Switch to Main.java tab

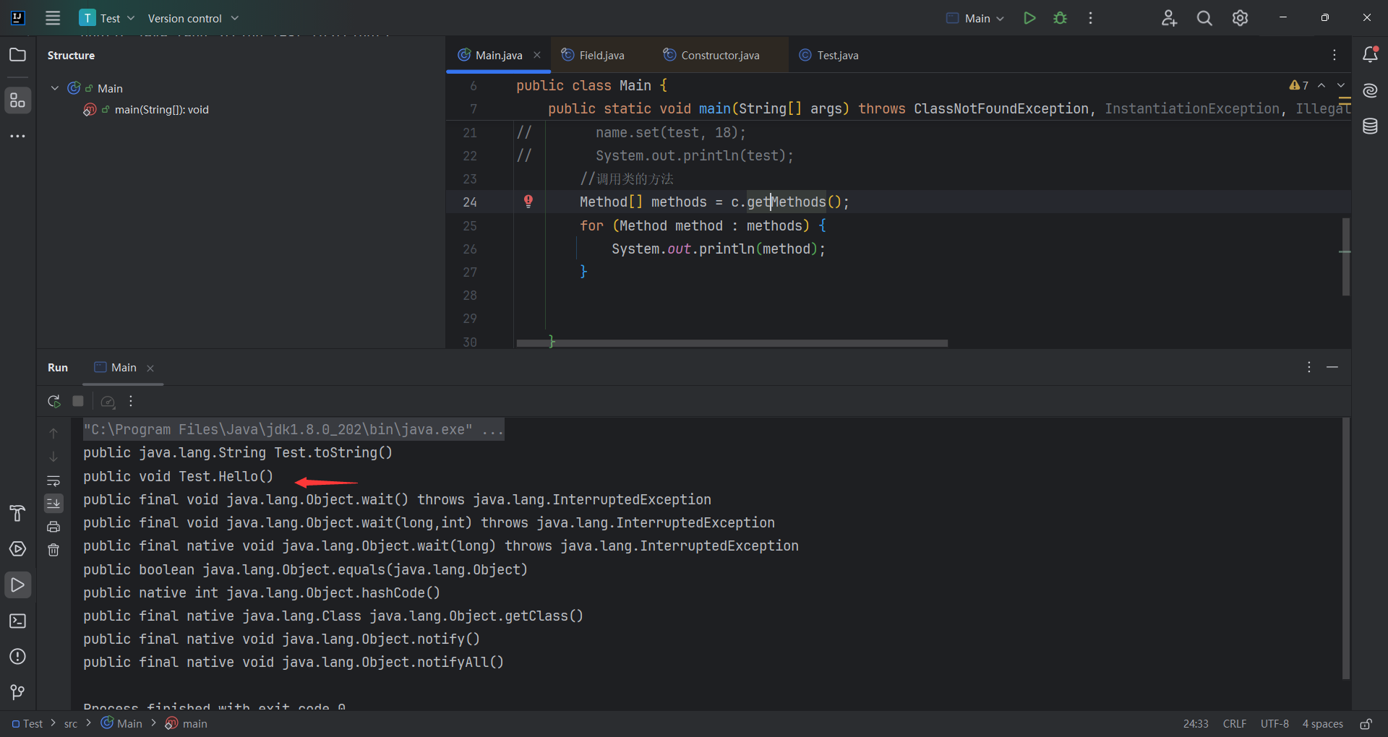[x=498, y=55]
